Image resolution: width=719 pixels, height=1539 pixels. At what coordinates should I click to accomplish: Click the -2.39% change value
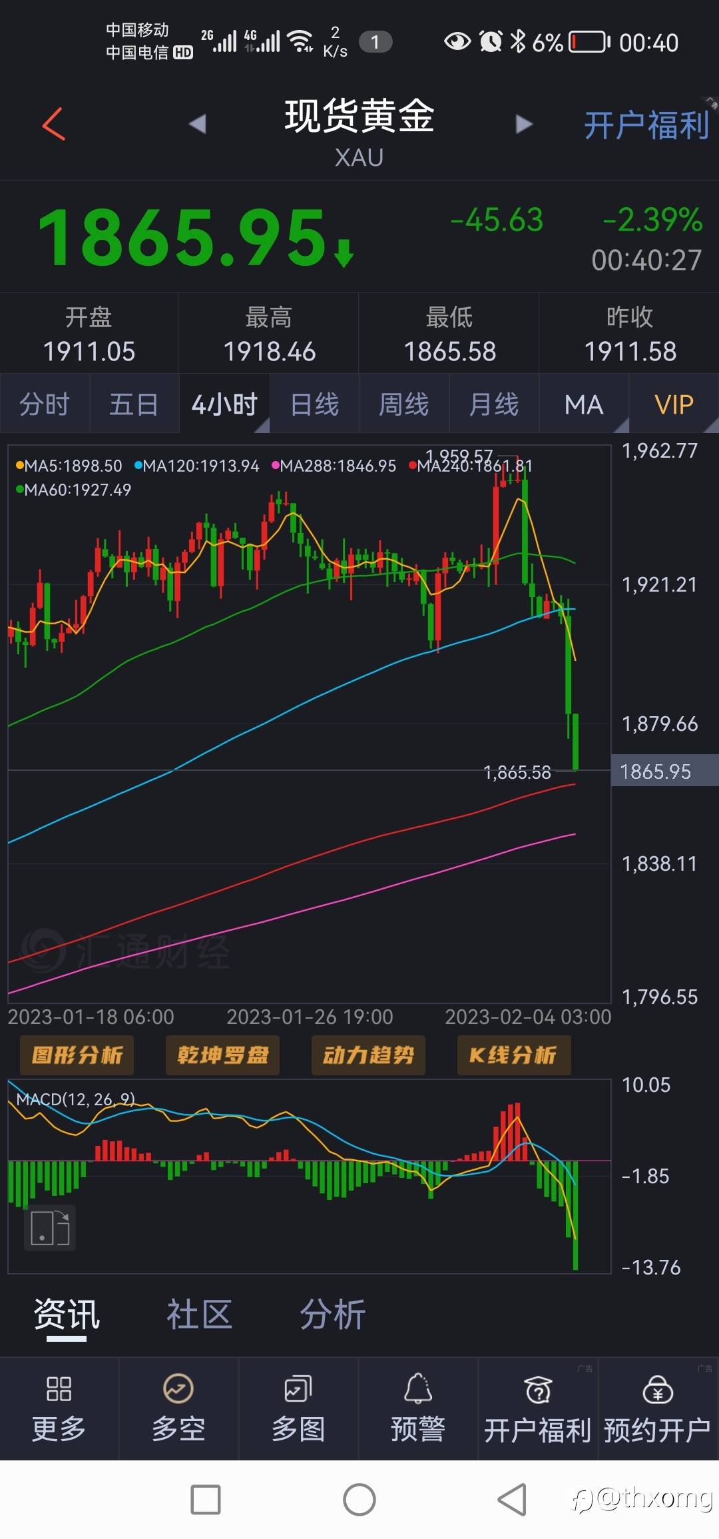pos(652,220)
